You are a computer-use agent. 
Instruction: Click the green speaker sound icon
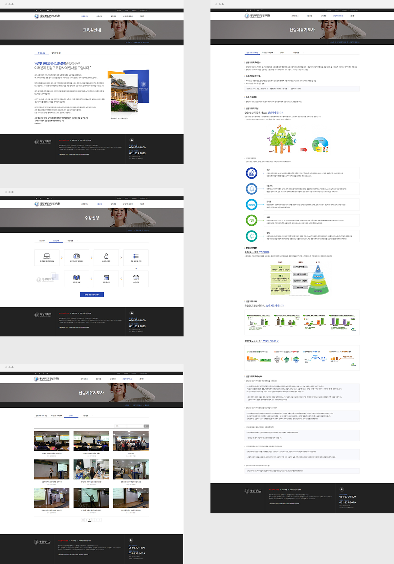pyautogui.click(x=252, y=220)
